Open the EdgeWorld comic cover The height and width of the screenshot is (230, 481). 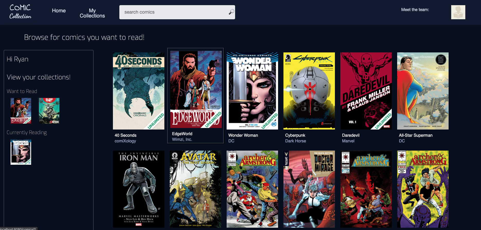pos(196,89)
